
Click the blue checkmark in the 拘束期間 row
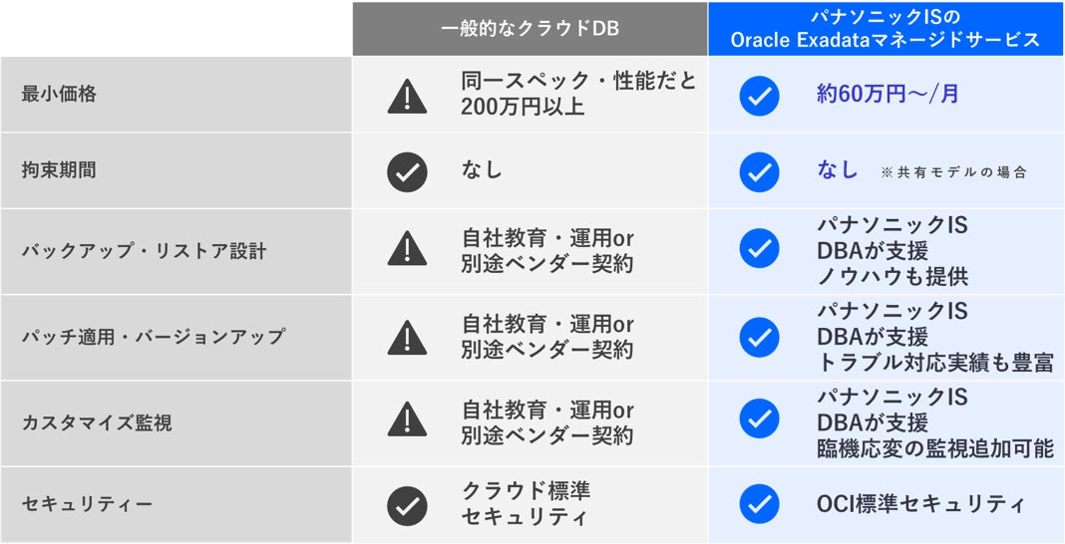[759, 171]
